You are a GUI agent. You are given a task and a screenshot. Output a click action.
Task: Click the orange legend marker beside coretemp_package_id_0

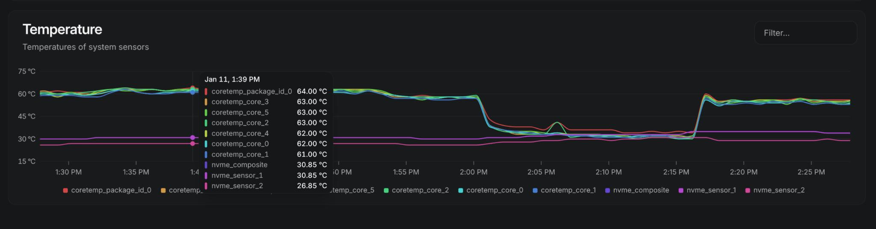click(x=163, y=191)
